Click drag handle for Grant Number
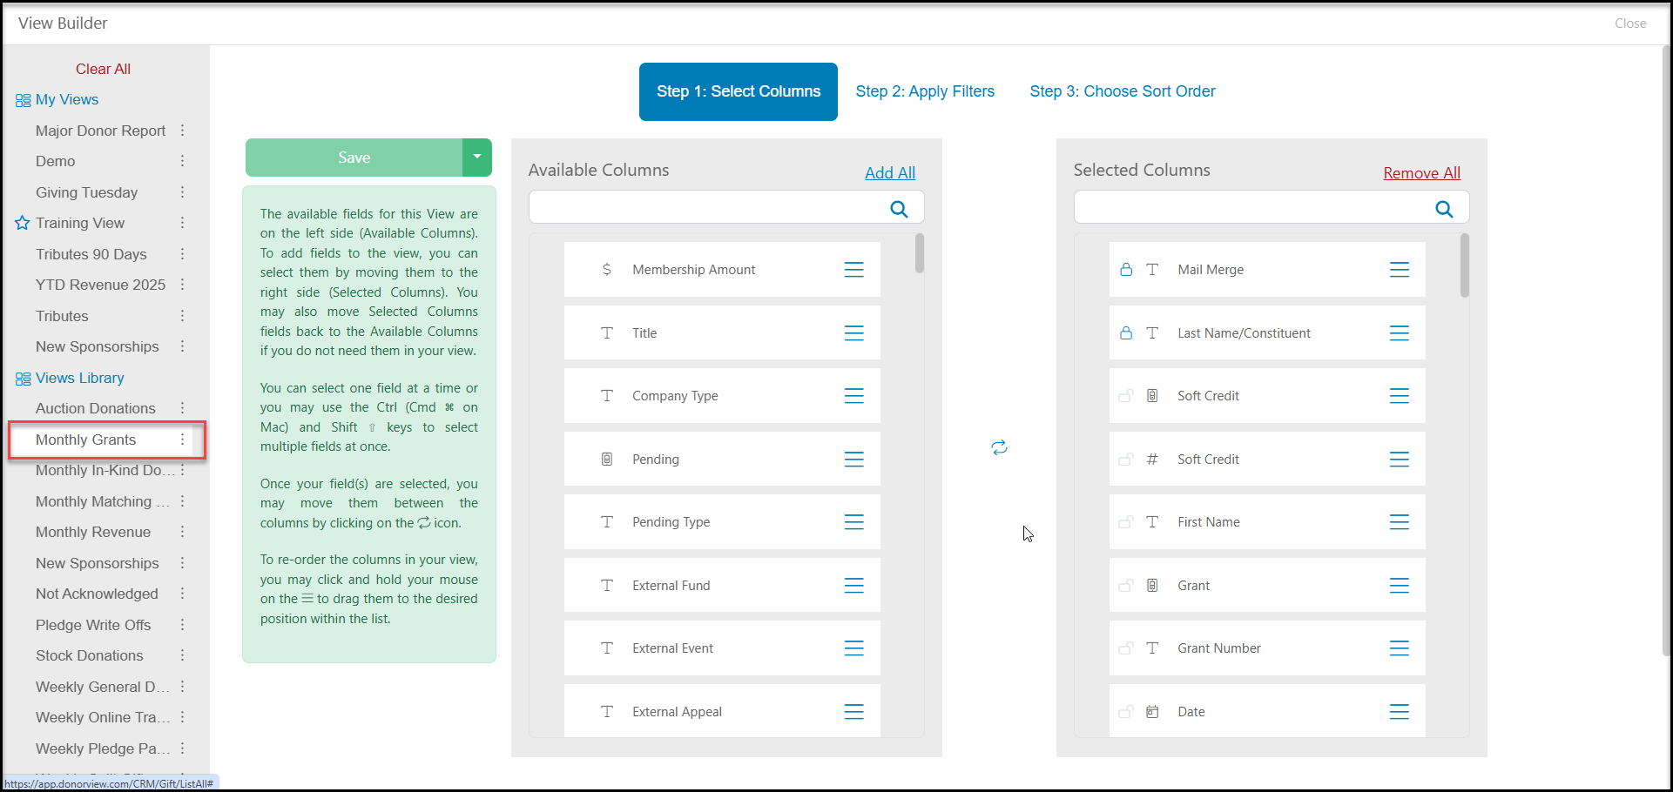 [x=1399, y=648]
